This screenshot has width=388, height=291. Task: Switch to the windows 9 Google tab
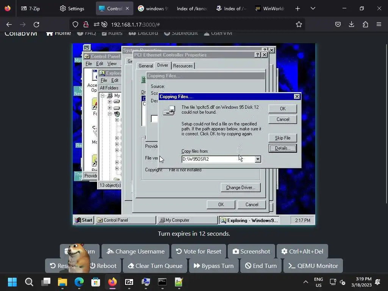pyautogui.click(x=153, y=9)
